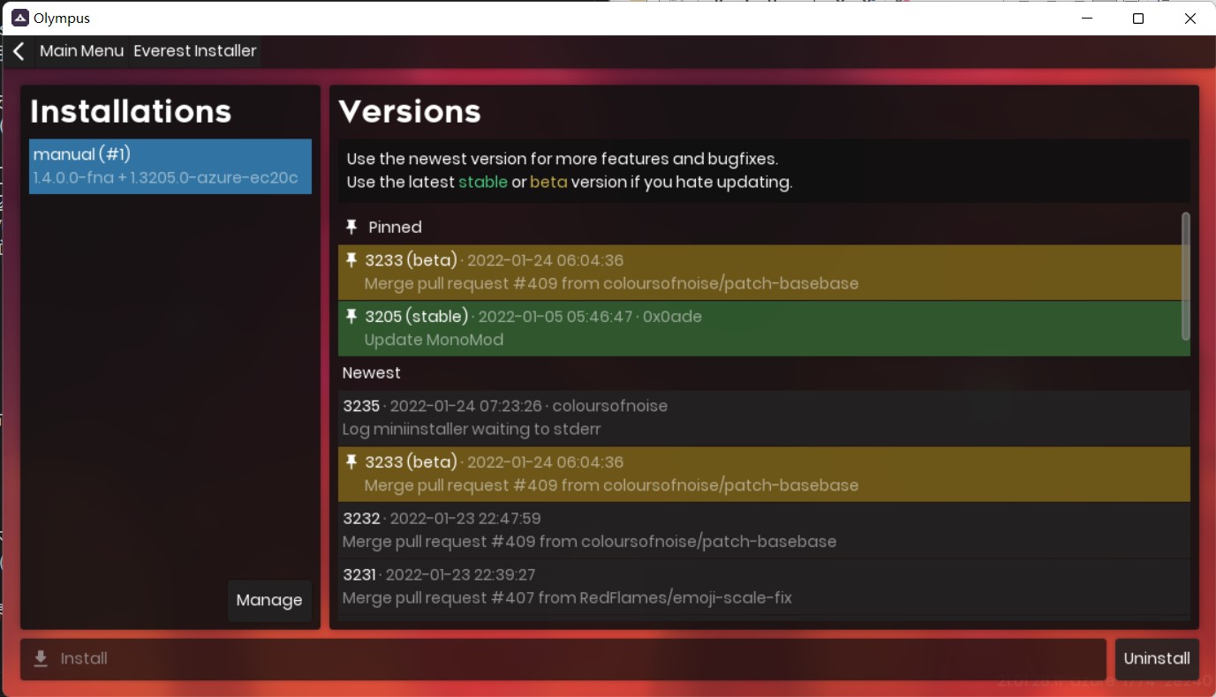This screenshot has height=697, width=1216.
Task: Click 'Log miniinstaller waiting to stderr' text
Action: (472, 430)
